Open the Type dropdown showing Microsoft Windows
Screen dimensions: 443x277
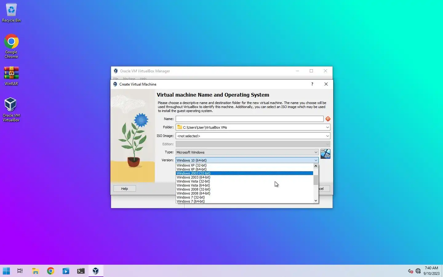coord(247,152)
